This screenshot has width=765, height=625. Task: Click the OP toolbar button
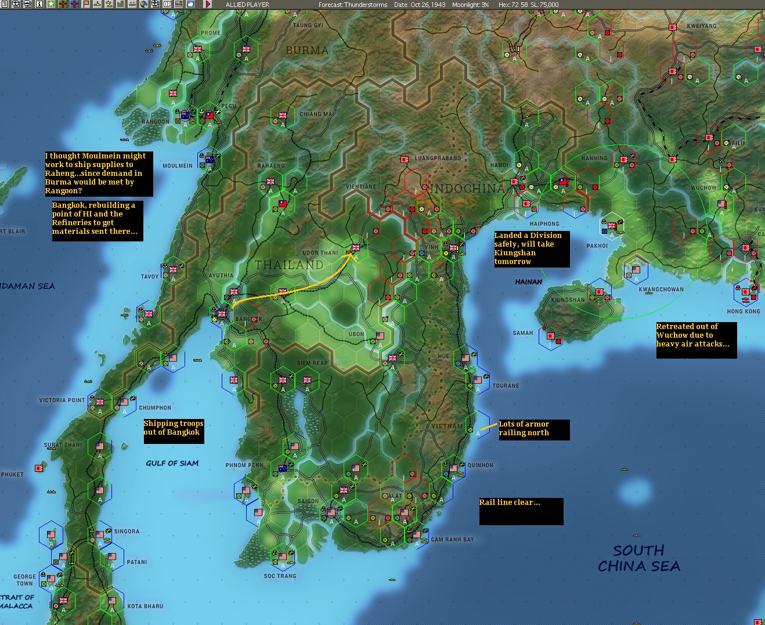(x=167, y=4)
